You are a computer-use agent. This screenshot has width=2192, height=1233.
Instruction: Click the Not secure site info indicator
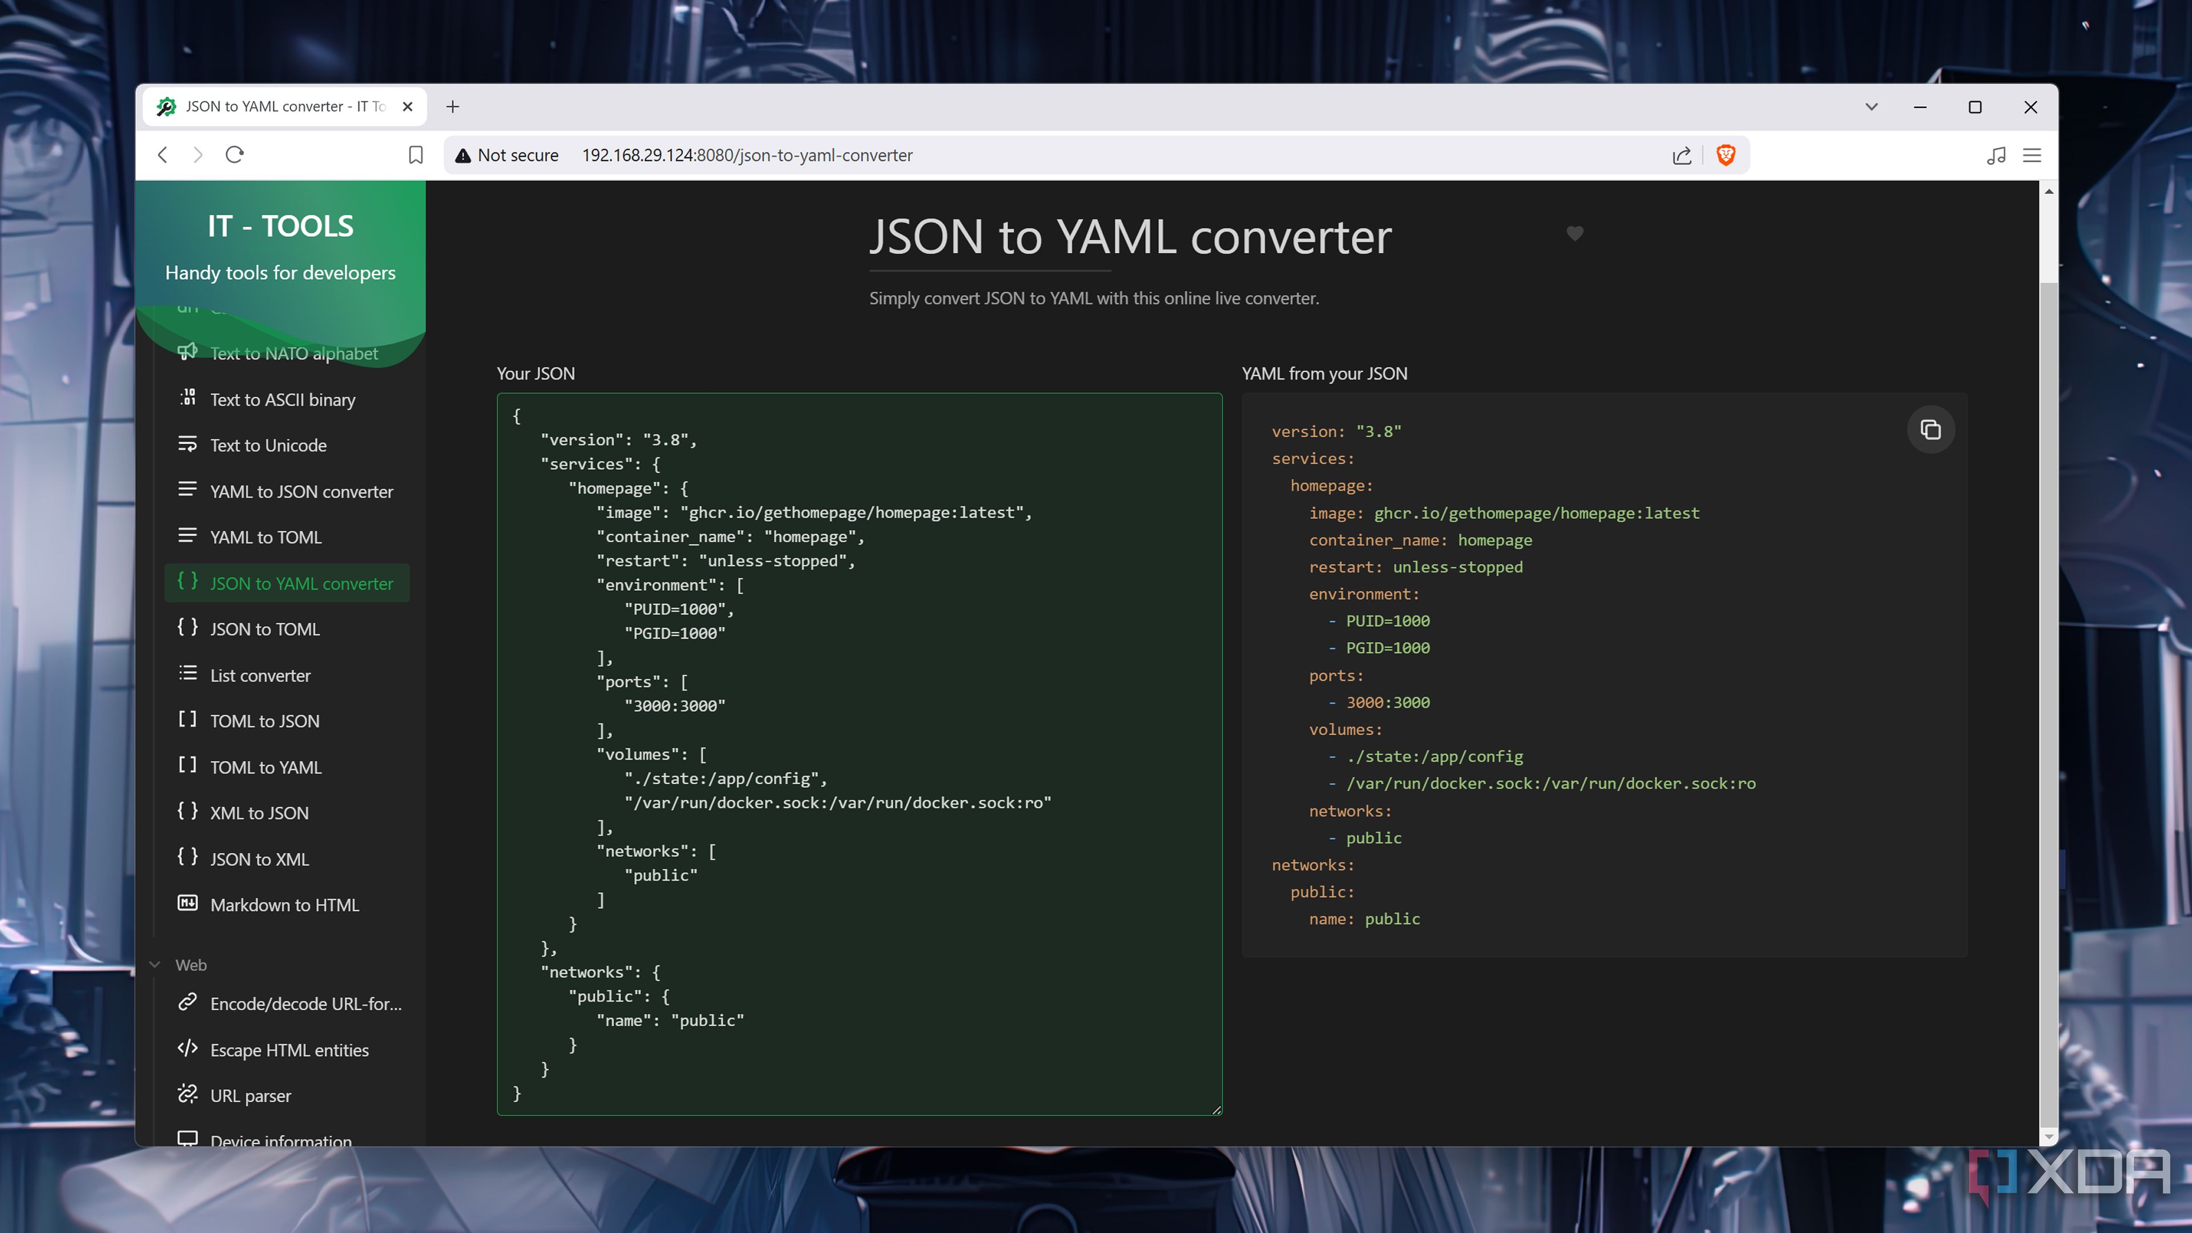[x=507, y=155]
